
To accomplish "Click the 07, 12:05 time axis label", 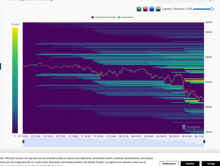I will tap(23, 136).
